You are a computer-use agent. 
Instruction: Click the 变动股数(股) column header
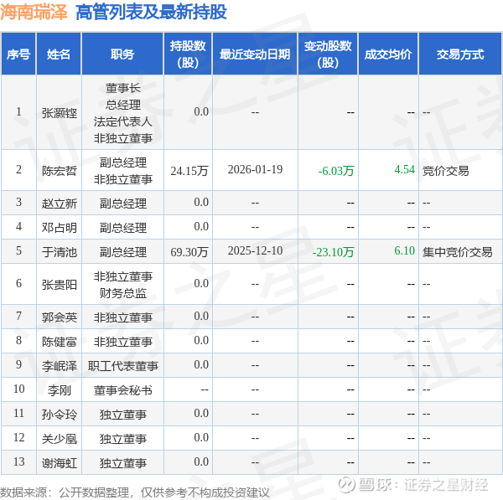tap(328, 54)
